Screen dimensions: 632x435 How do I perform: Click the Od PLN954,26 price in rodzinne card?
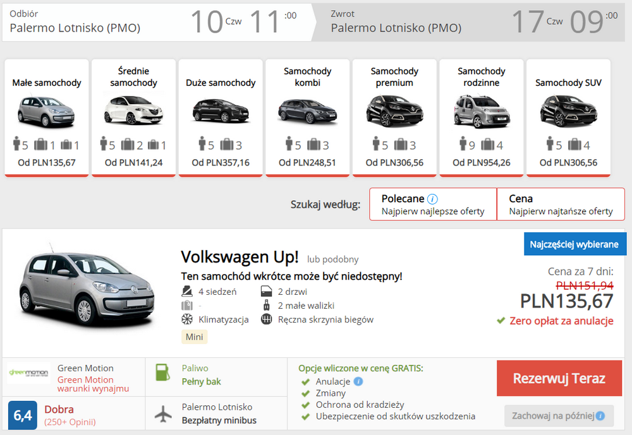coord(482,163)
